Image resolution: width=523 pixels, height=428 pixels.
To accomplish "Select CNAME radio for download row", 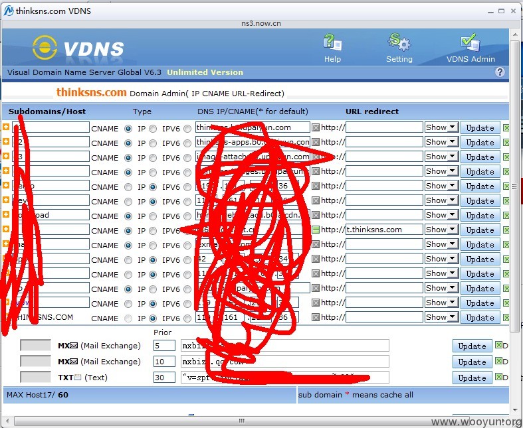I will click(x=128, y=216).
